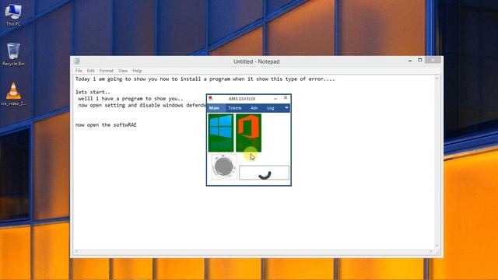Click the line starting "Today i am going"
Screen dimensions: 498x280
[x=205, y=79]
